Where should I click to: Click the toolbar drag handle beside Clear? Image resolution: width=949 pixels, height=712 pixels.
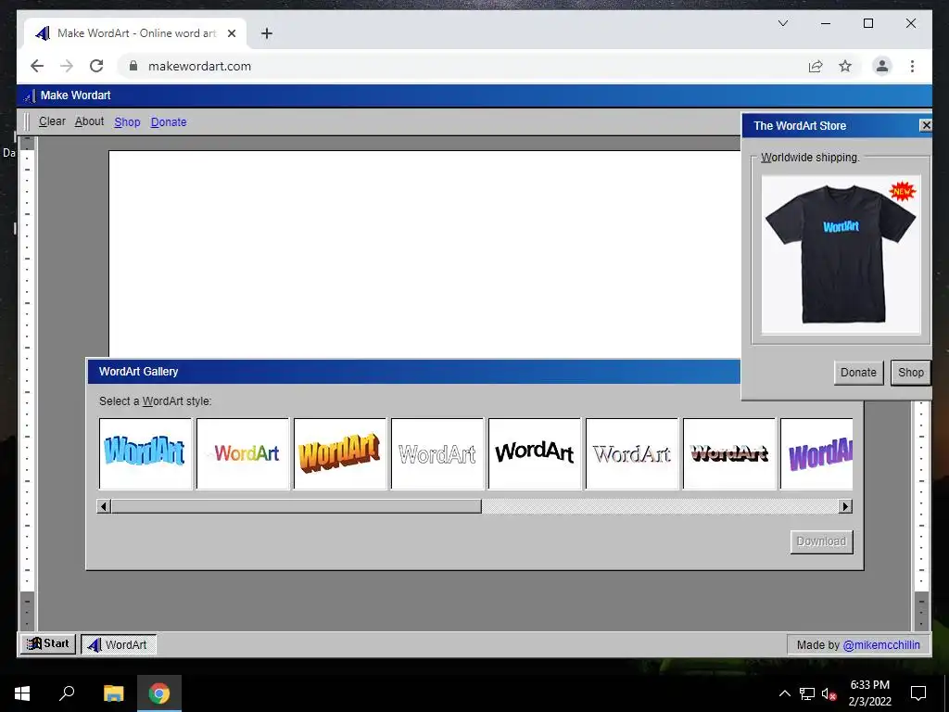click(26, 121)
